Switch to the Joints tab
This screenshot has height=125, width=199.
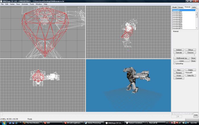[194, 7]
